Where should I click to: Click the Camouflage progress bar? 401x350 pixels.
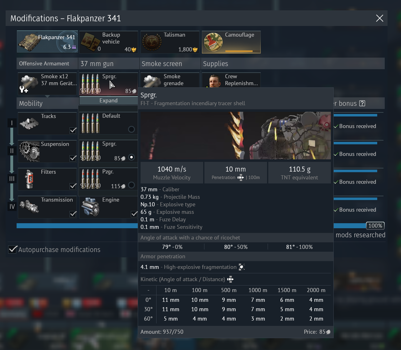(x=242, y=51)
